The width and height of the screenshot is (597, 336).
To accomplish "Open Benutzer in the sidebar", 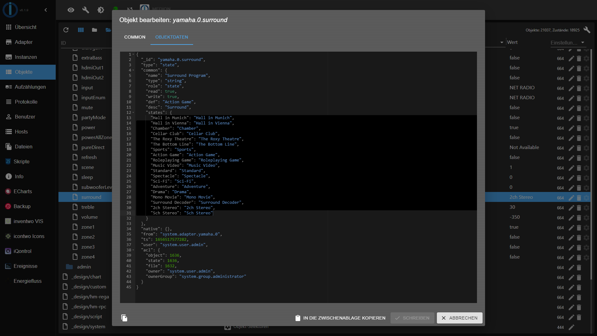I will [x=28, y=117].
